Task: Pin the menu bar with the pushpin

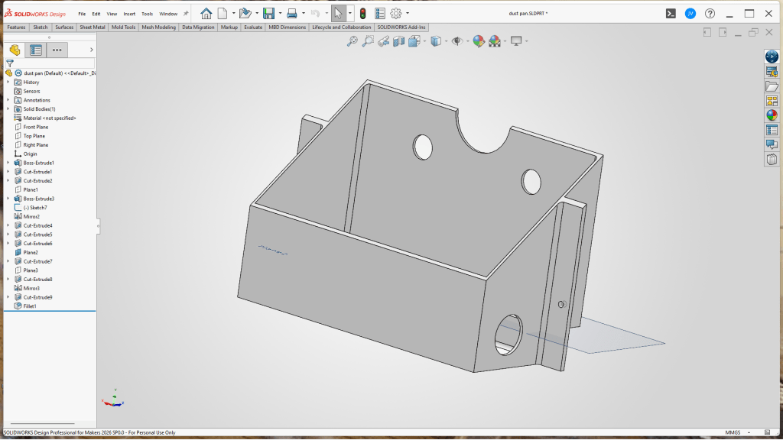Action: pyautogui.click(x=186, y=14)
